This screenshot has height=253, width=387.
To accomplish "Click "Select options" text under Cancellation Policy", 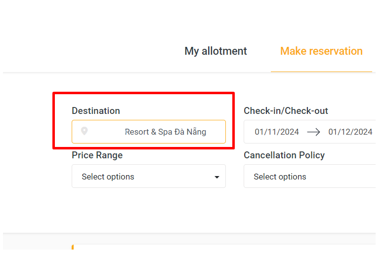I will click(x=280, y=177).
